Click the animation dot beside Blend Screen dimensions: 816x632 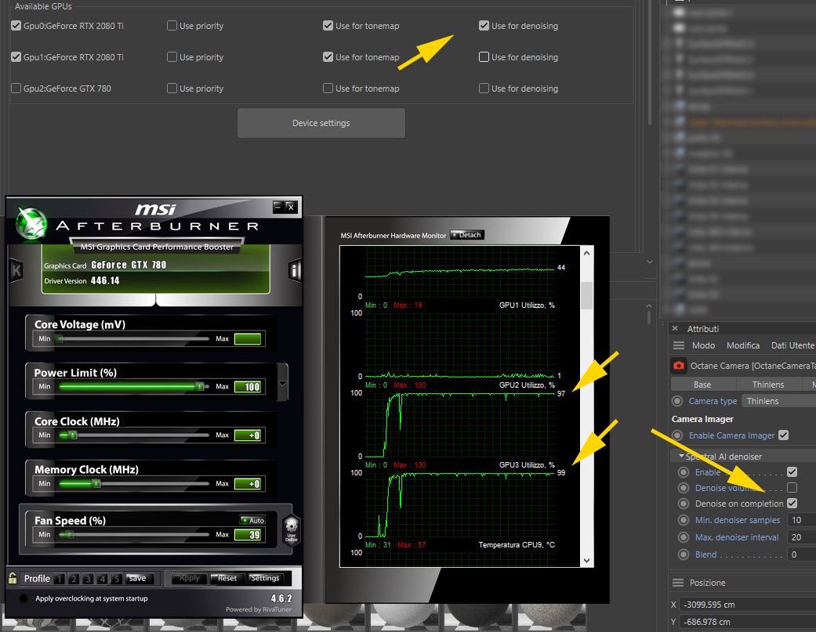684,554
